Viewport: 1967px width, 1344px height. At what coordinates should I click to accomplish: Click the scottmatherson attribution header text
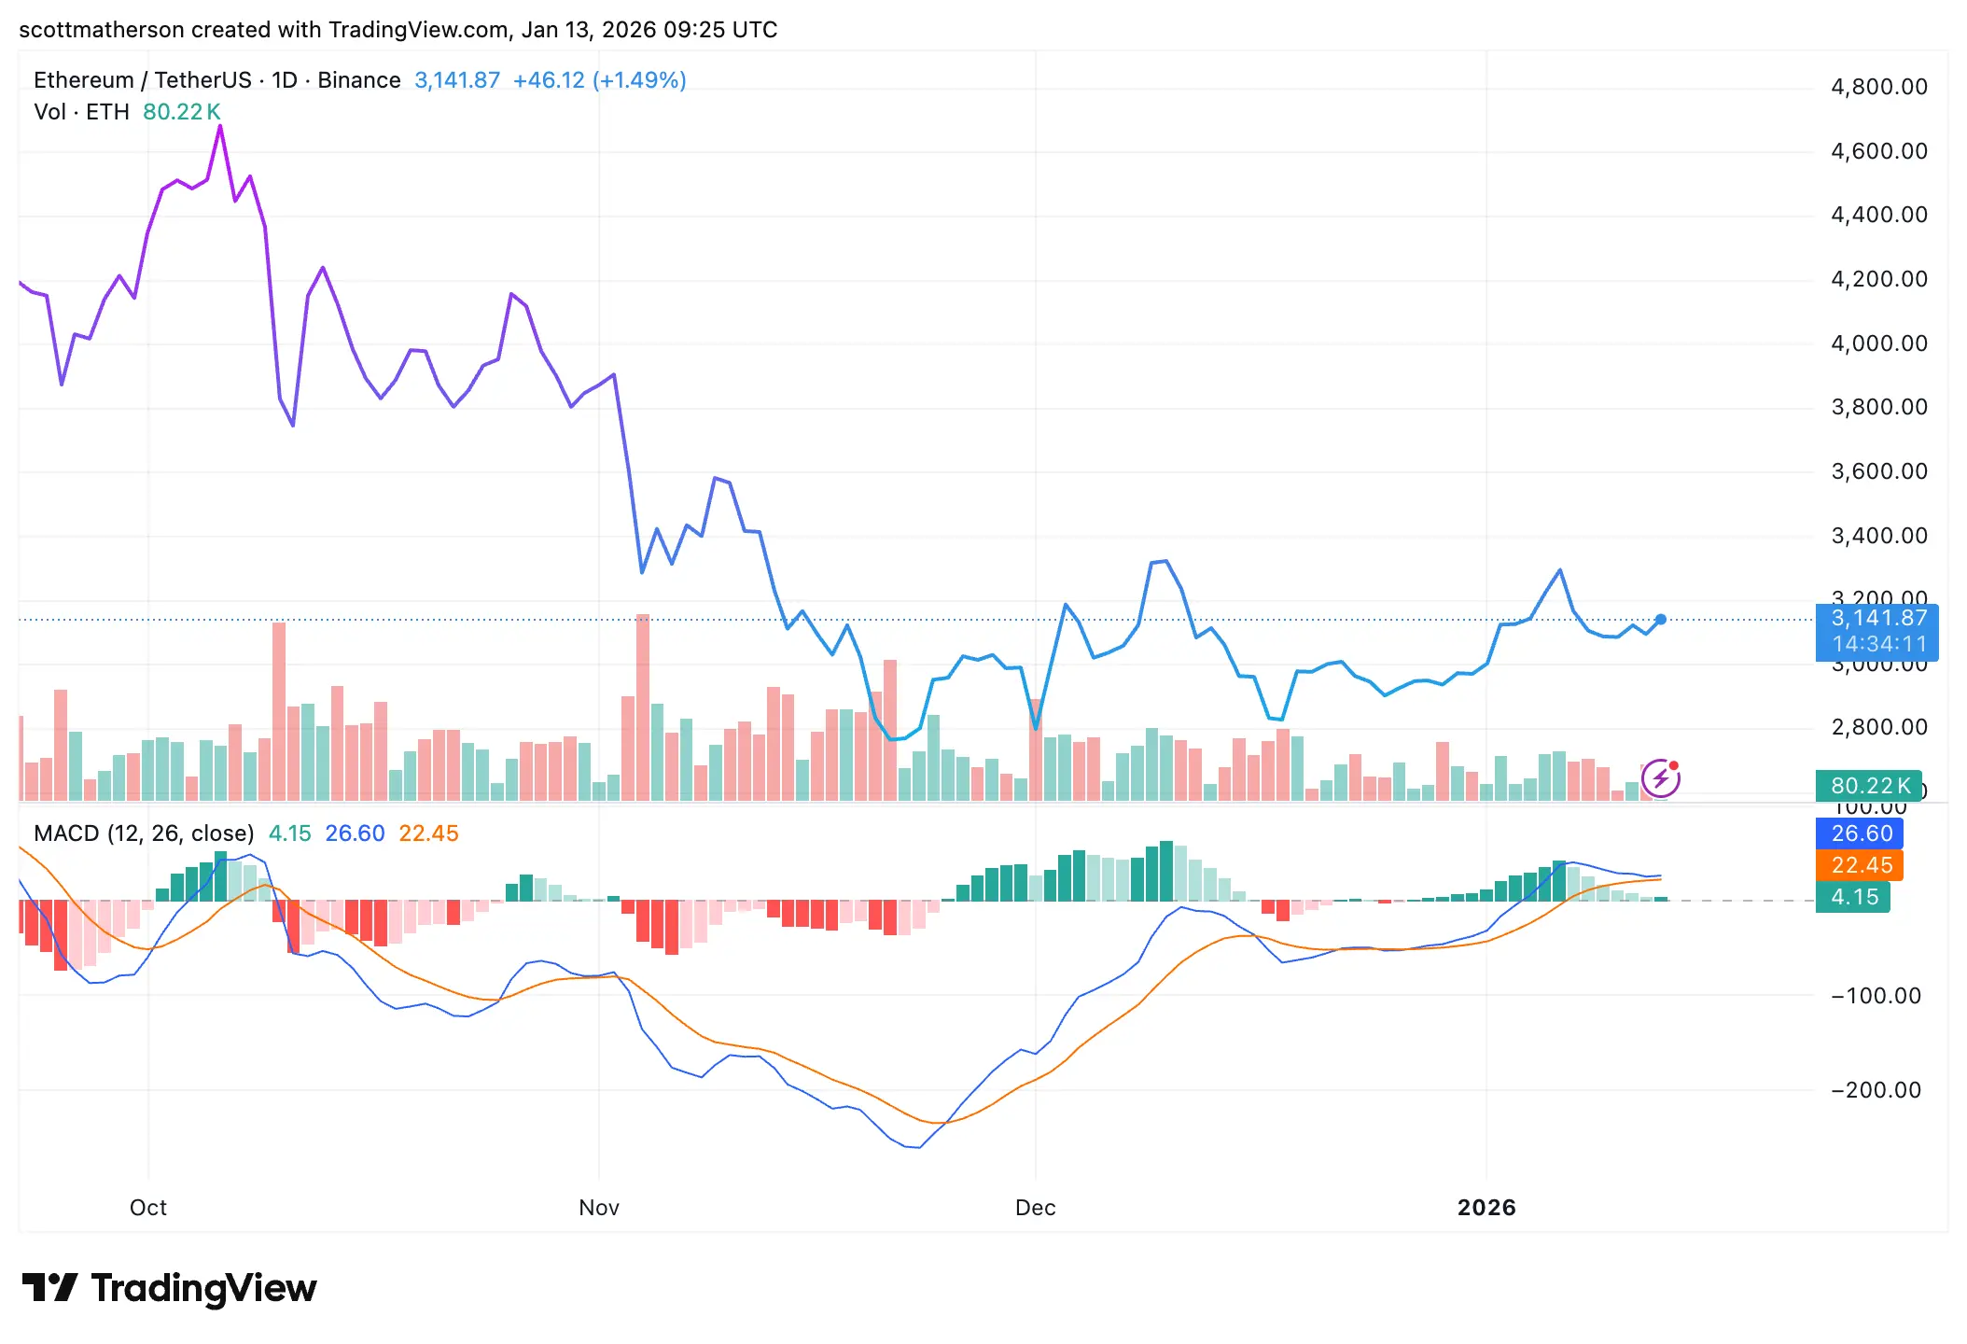(x=398, y=30)
